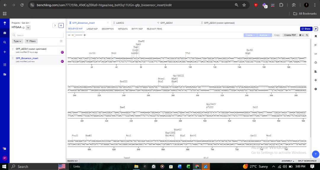This screenshot has width=320, height=170.
Task: Expand the HTGAA project dropdown arrow
Action: (28, 28)
